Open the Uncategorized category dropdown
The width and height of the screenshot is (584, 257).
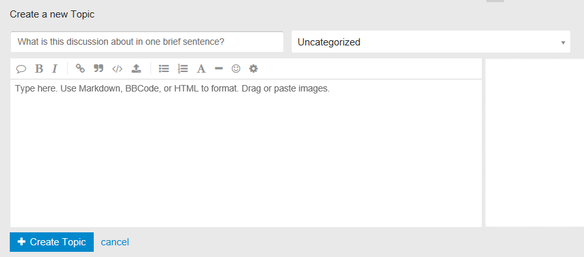[431, 42]
